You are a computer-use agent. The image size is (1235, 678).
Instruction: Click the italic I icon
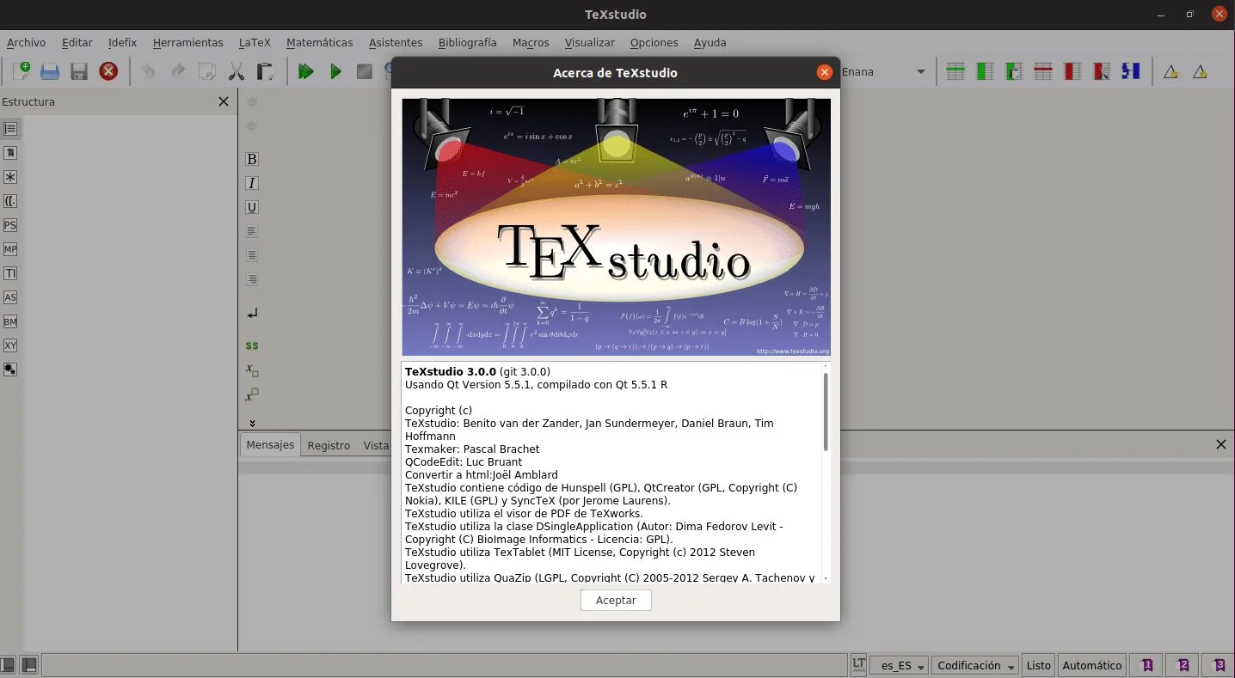point(252,183)
